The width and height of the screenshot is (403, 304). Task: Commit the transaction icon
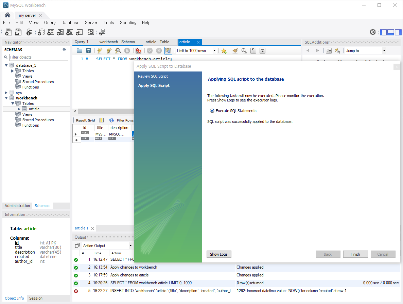(x=150, y=51)
